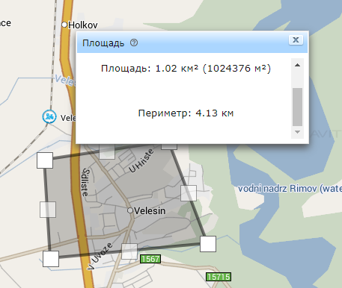Click the Holkov town marker
342x288 pixels.
point(64,25)
